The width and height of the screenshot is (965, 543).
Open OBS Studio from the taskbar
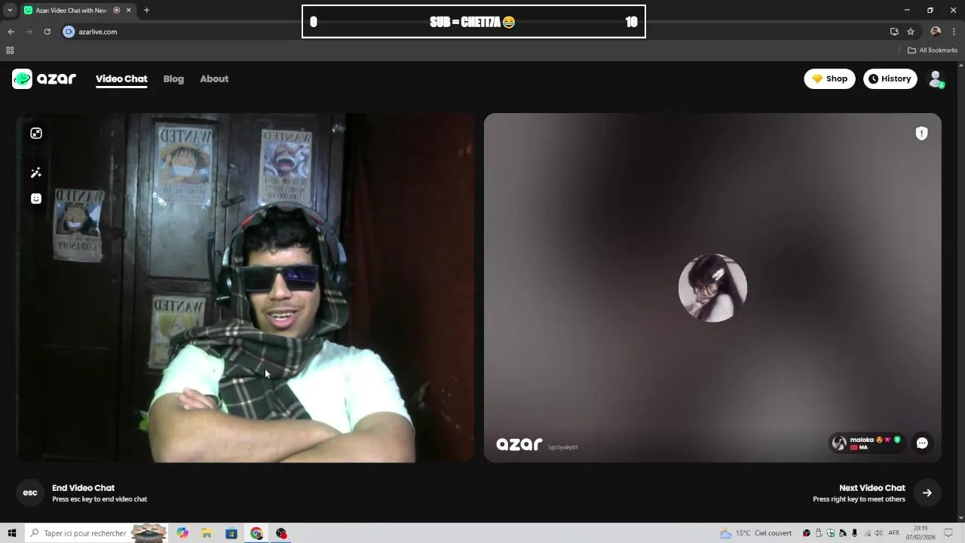point(281,533)
